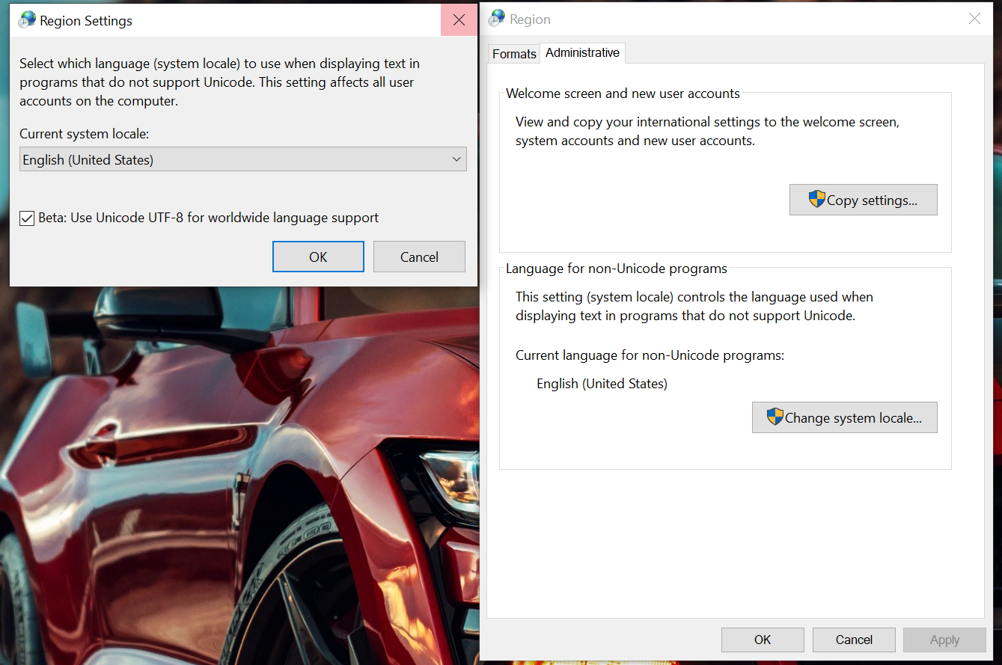Click the disabled Apply button in Region window
The width and height of the screenshot is (1002, 665).
tap(944, 640)
